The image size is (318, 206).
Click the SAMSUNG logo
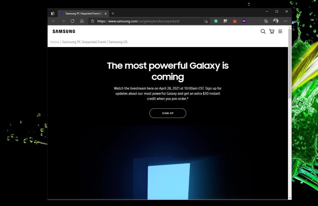click(x=64, y=31)
